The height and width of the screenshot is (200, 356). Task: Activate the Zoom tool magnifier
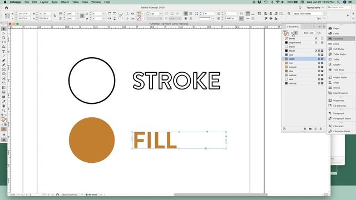(x=4, y=111)
